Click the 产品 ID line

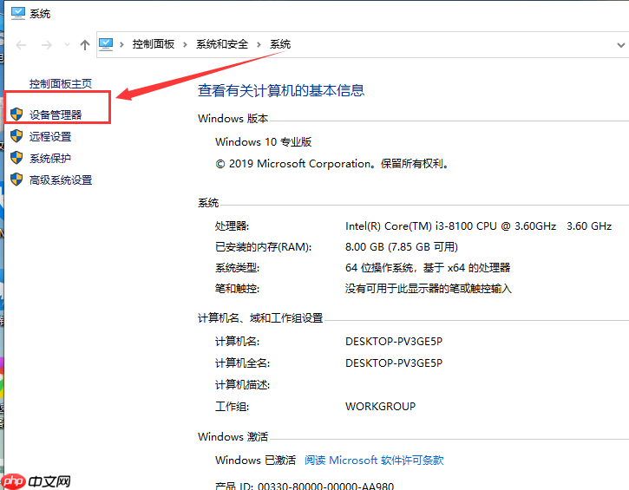305,486
